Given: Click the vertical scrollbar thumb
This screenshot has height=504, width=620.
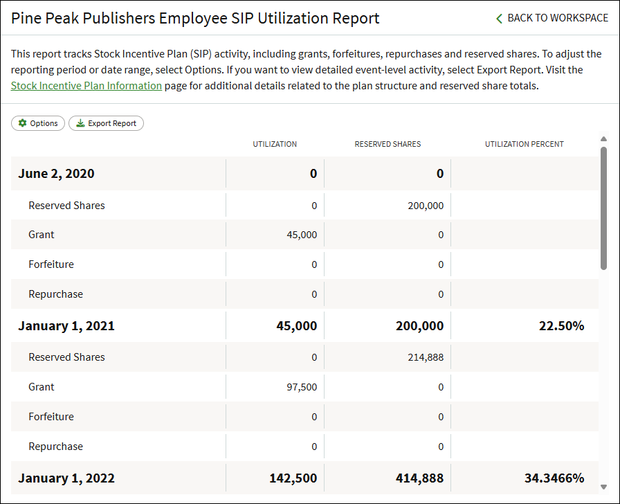Looking at the screenshot, I should click(603, 208).
